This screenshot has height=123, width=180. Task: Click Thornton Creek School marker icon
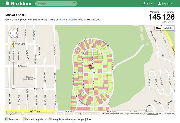coord(34,78)
